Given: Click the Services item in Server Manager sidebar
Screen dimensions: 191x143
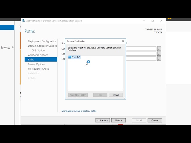Looking at the screenshot, I should [x=5, y=48].
